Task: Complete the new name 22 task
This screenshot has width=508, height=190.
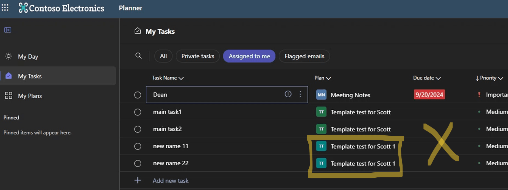Action: [x=138, y=163]
